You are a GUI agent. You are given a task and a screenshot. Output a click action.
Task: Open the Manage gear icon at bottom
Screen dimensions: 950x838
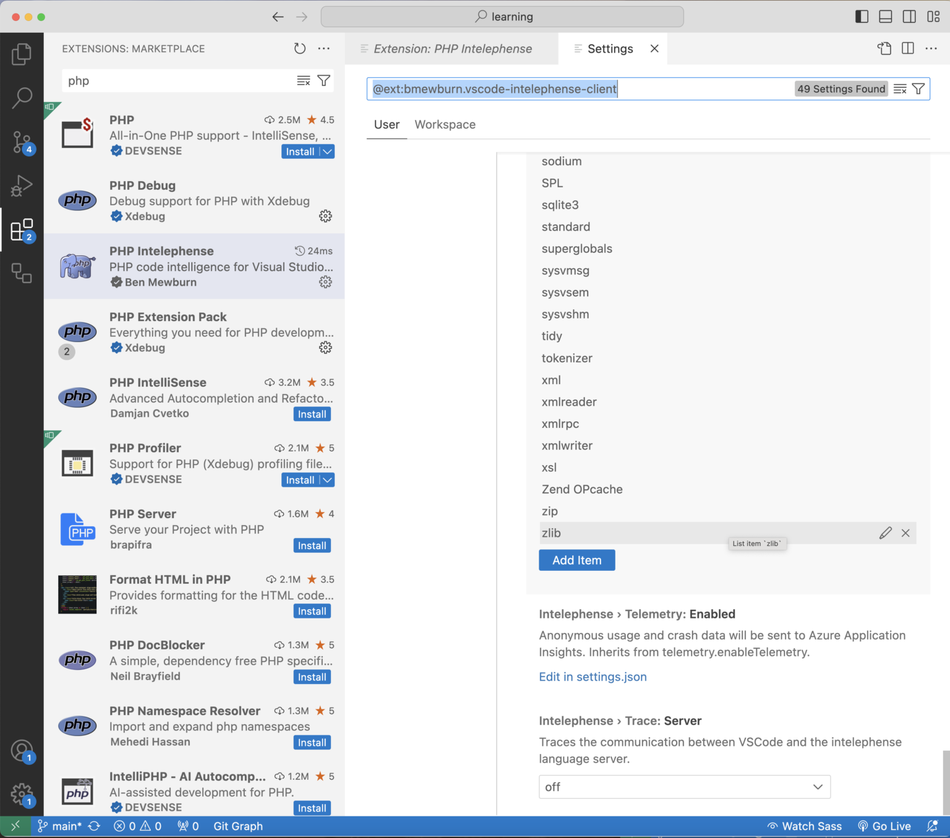pyautogui.click(x=22, y=793)
